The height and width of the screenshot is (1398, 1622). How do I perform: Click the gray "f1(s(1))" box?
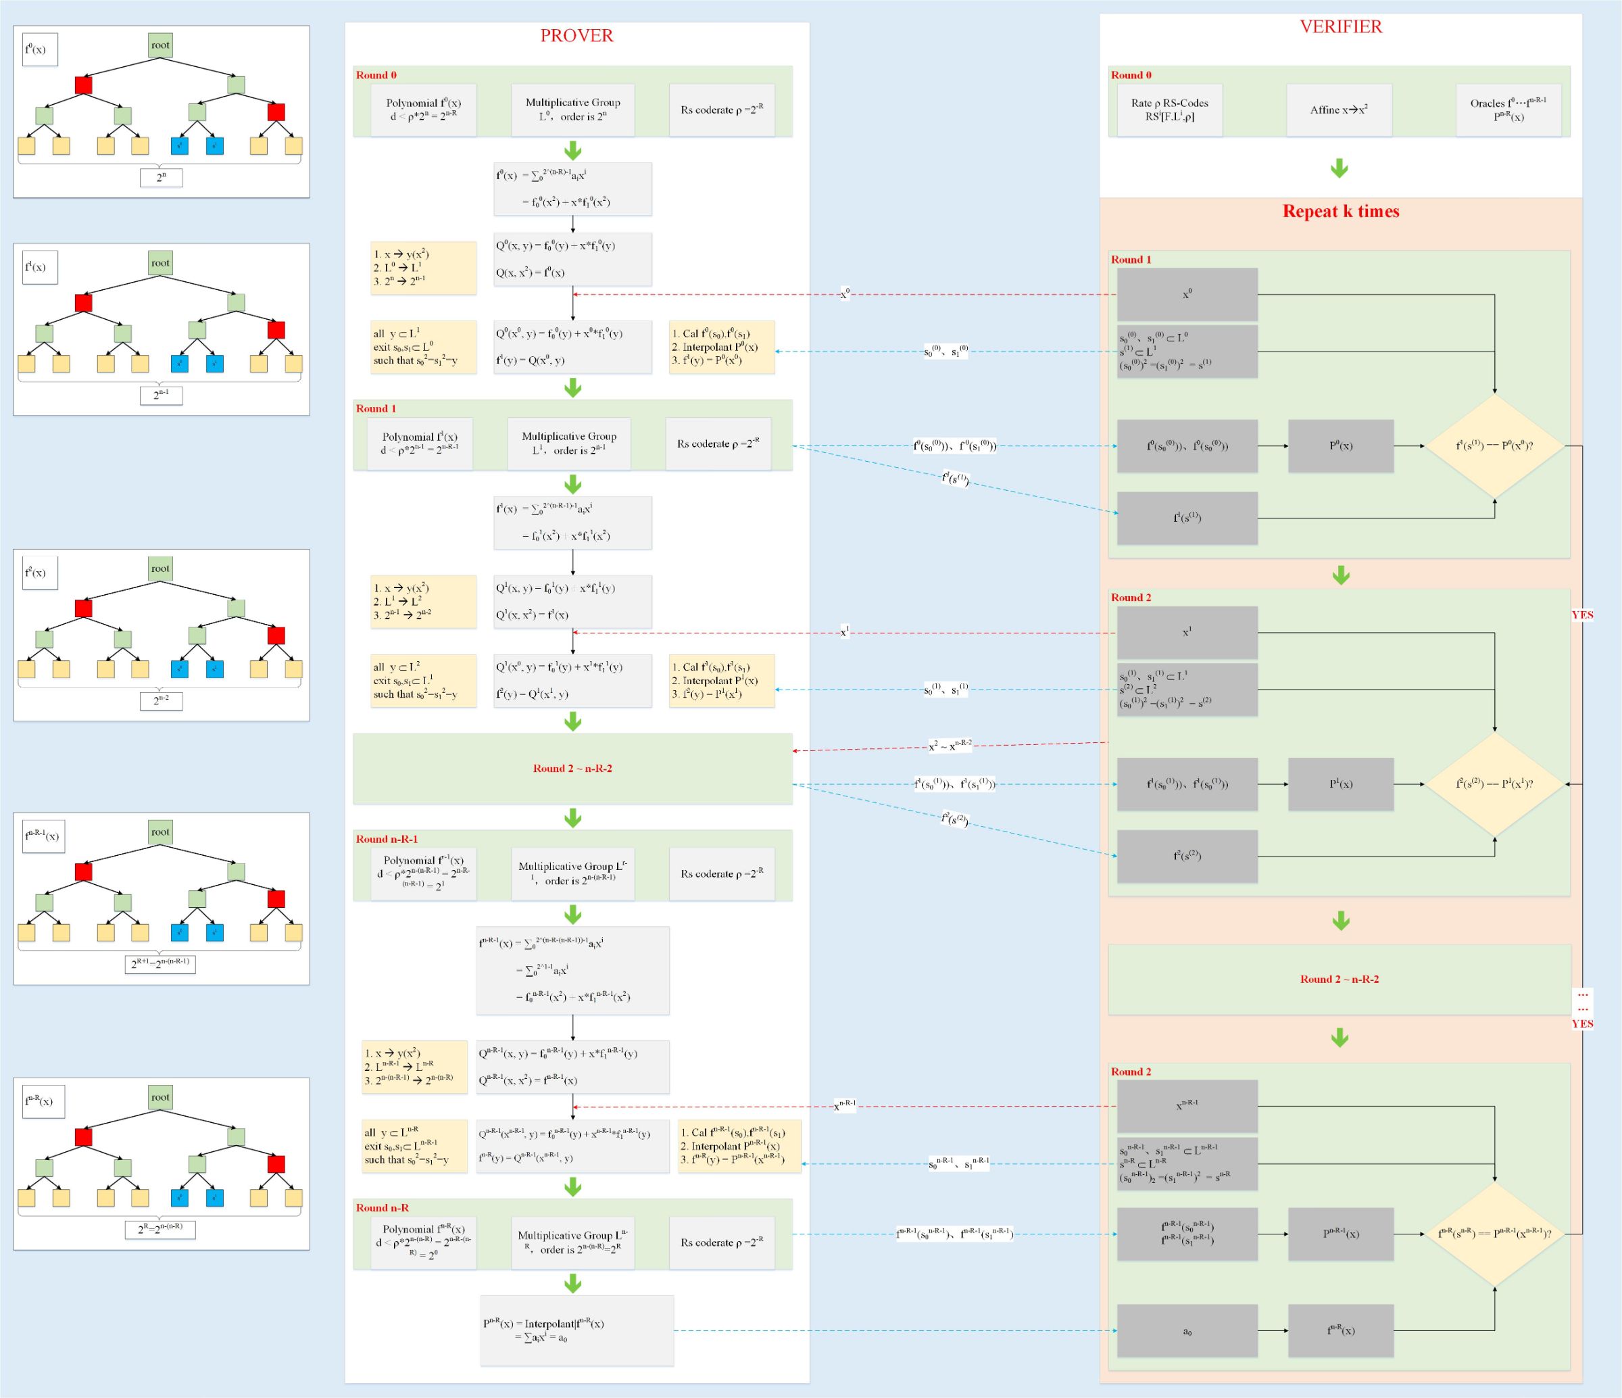(x=1187, y=518)
